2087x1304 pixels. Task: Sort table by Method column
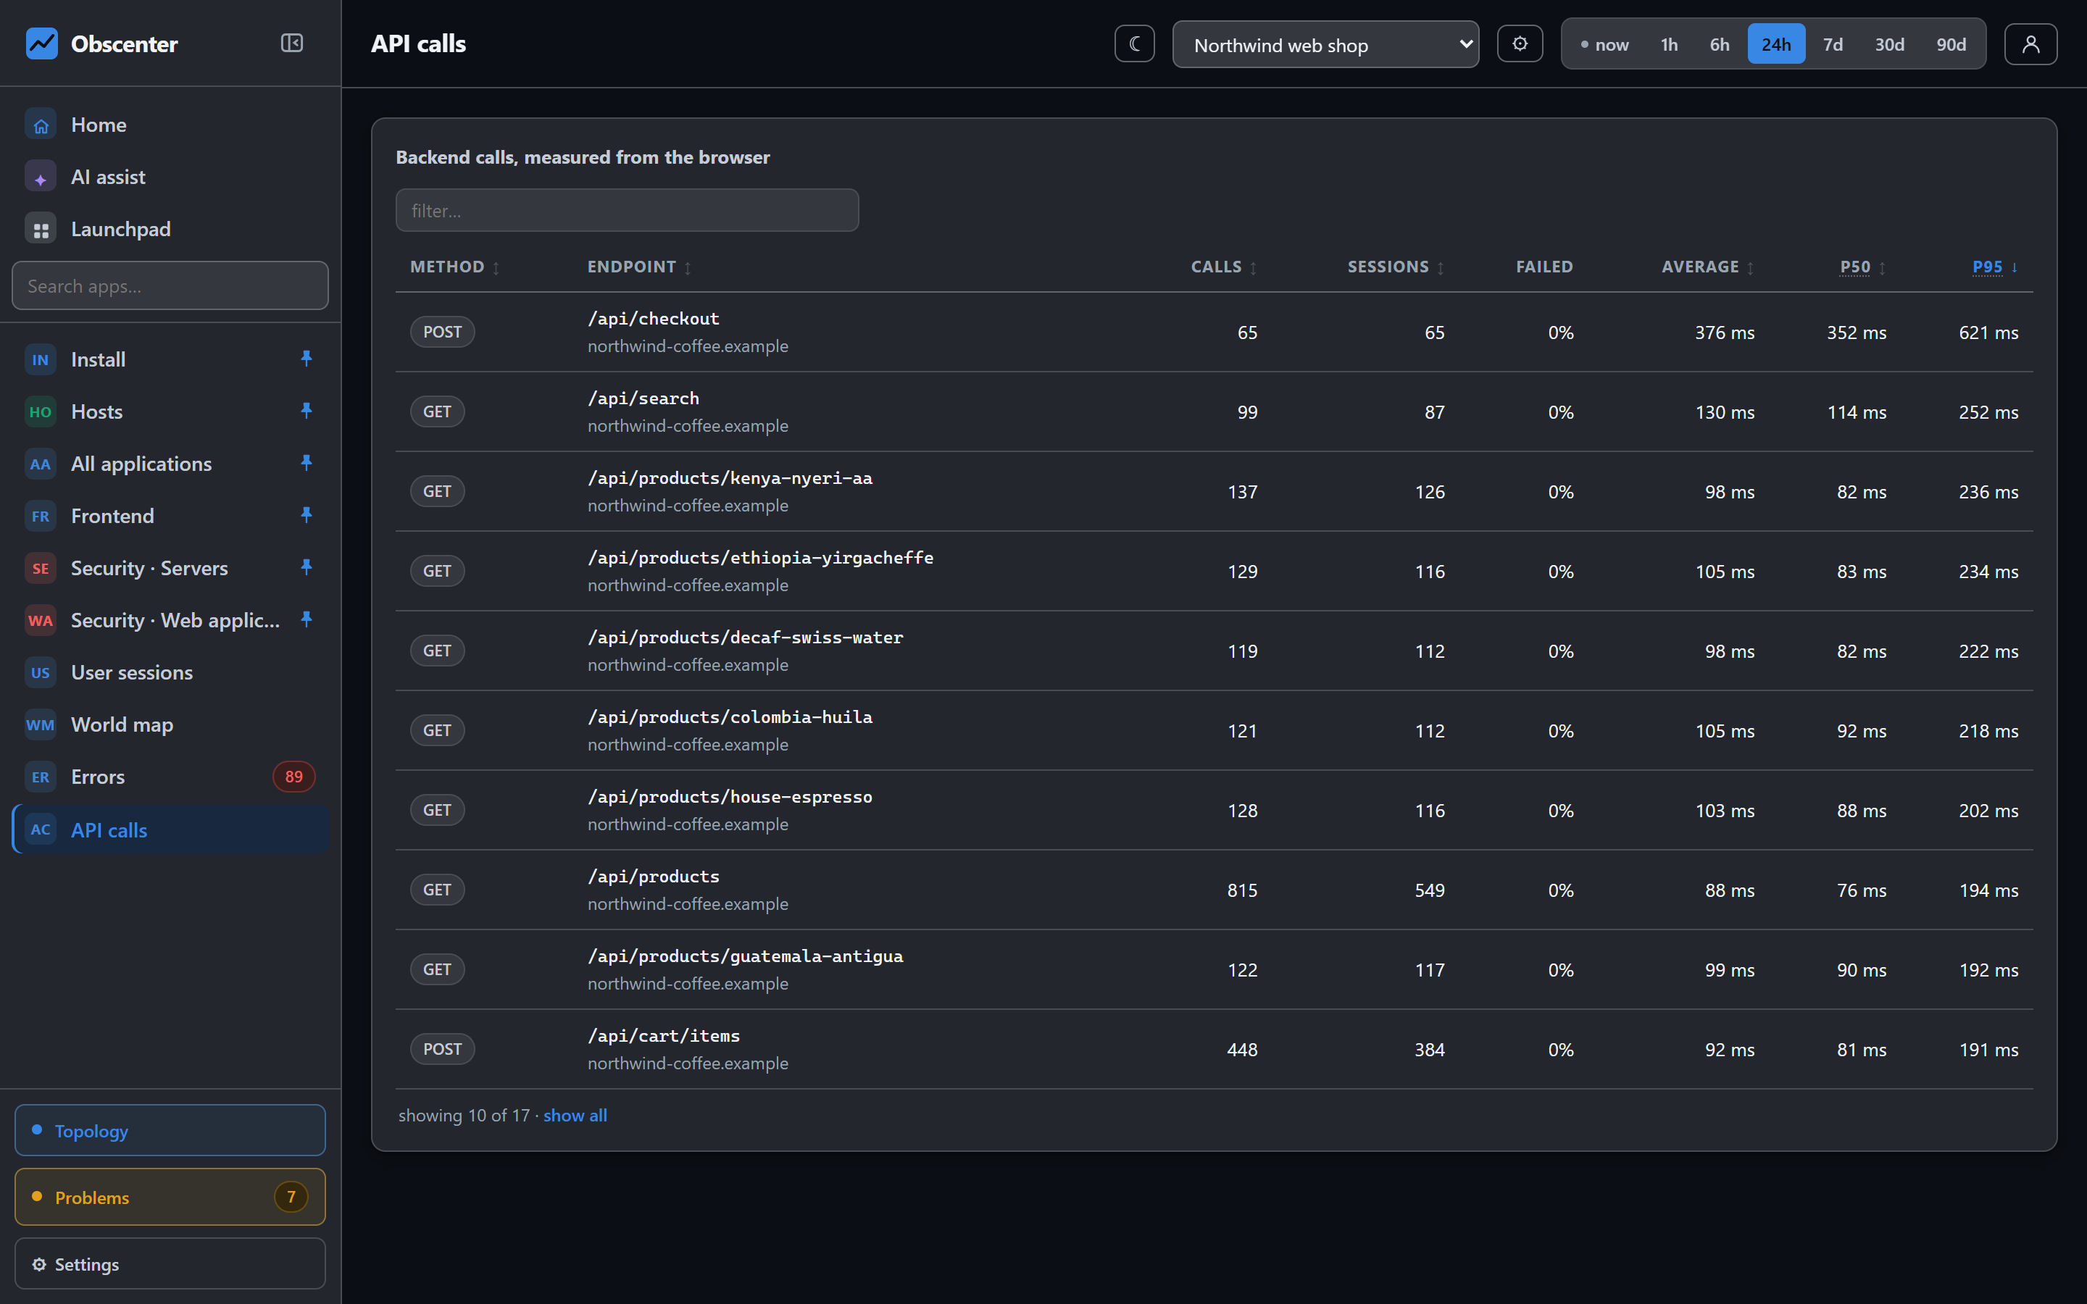pos(454,267)
